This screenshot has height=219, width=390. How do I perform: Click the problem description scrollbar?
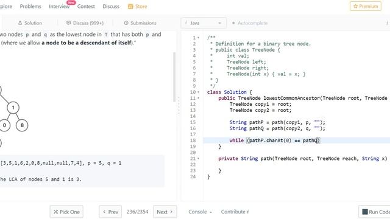(174, 77)
